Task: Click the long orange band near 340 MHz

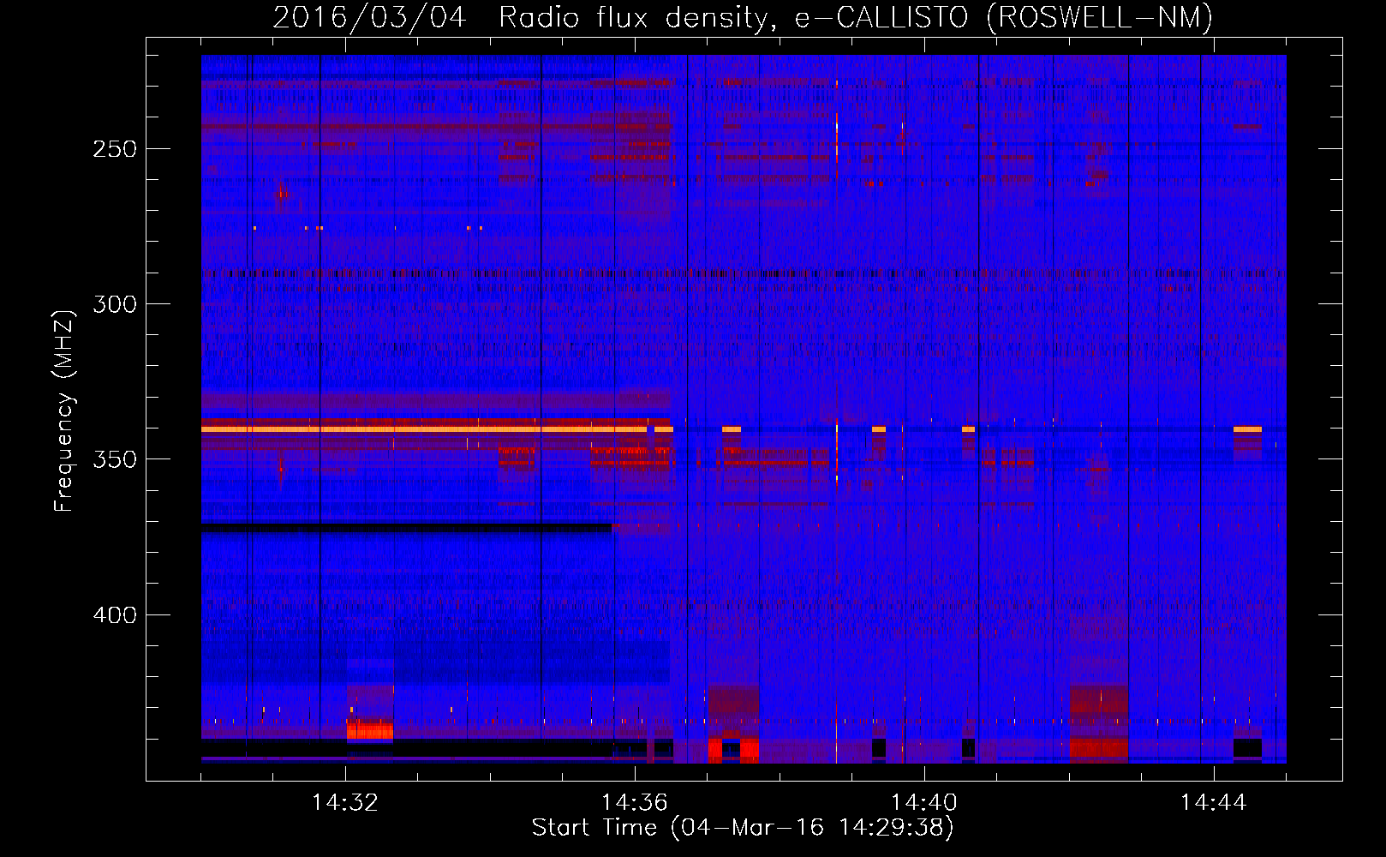Action: coord(424,428)
